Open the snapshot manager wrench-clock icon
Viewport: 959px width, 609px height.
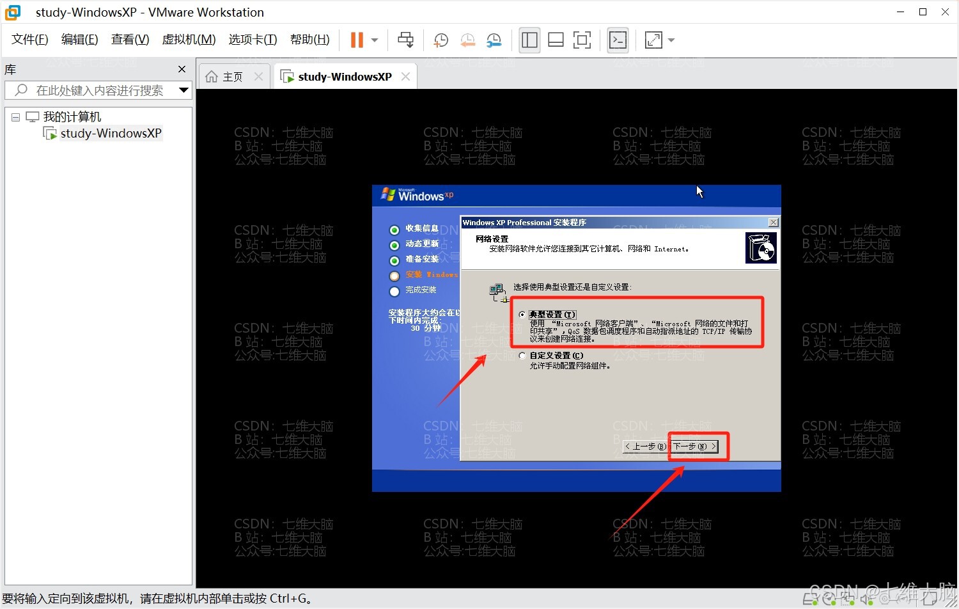pyautogui.click(x=494, y=40)
